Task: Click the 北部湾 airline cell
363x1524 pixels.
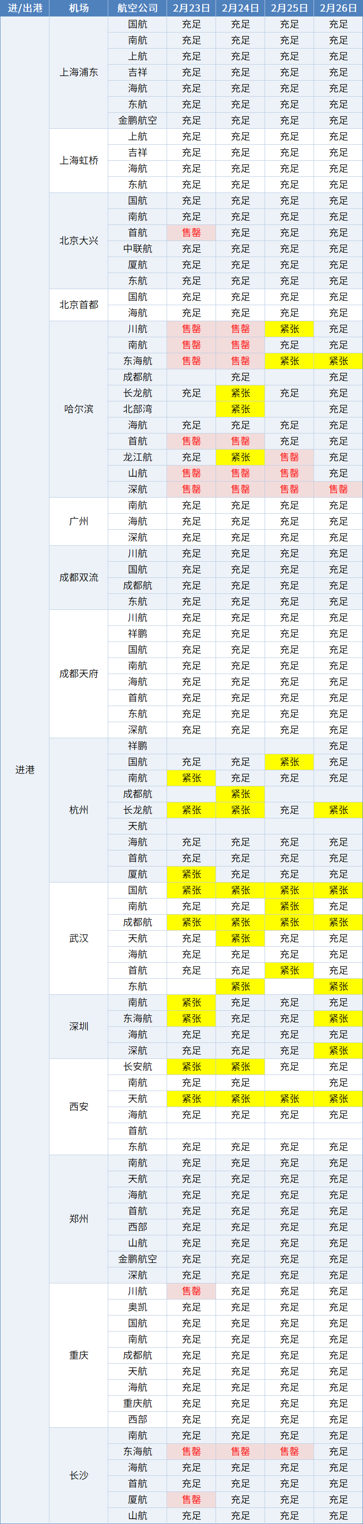Action: (x=138, y=409)
